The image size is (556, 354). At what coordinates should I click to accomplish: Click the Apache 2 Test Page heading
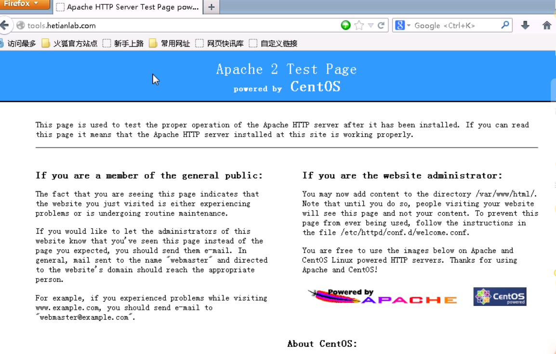click(287, 69)
